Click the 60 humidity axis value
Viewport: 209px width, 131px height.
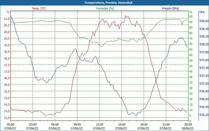pos(191,55)
